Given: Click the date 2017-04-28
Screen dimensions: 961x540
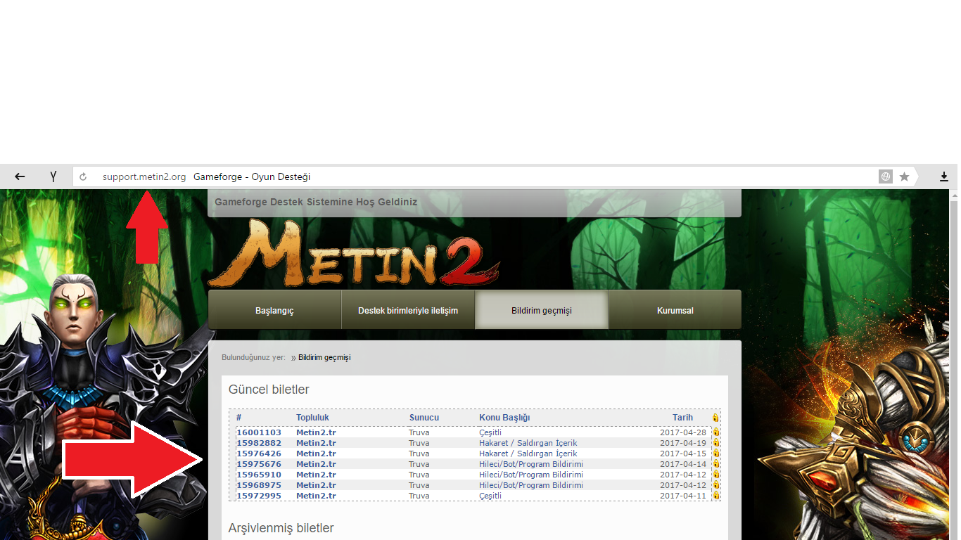Looking at the screenshot, I should [683, 432].
